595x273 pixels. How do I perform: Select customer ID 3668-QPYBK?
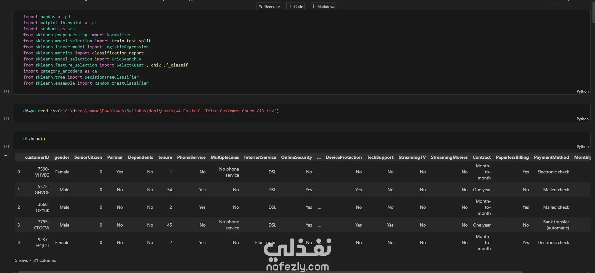pyautogui.click(x=43, y=207)
